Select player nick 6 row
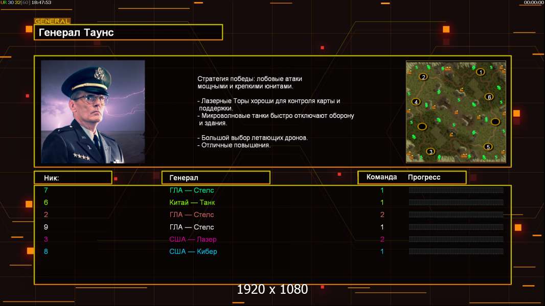Screen dimensions: 545x306 [x=272, y=202]
